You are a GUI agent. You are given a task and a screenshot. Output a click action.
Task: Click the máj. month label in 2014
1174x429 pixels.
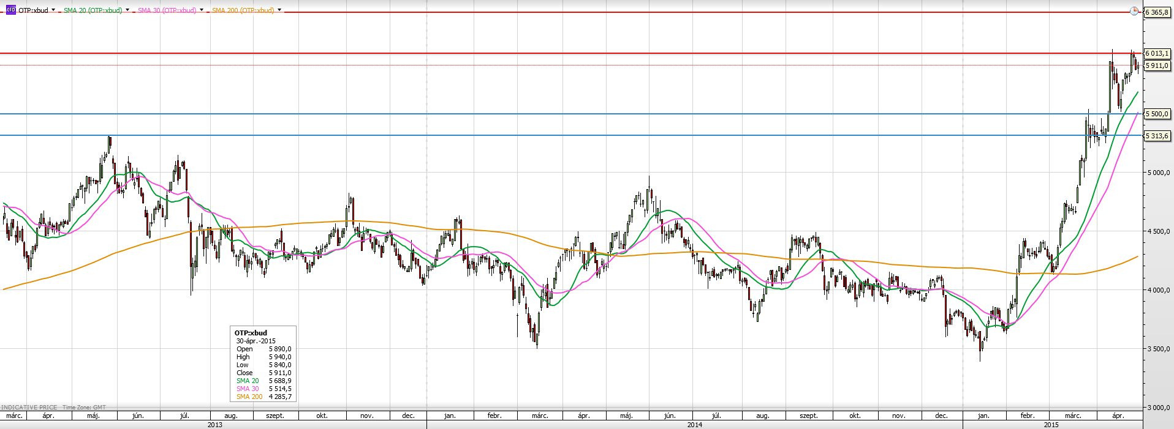point(626,416)
